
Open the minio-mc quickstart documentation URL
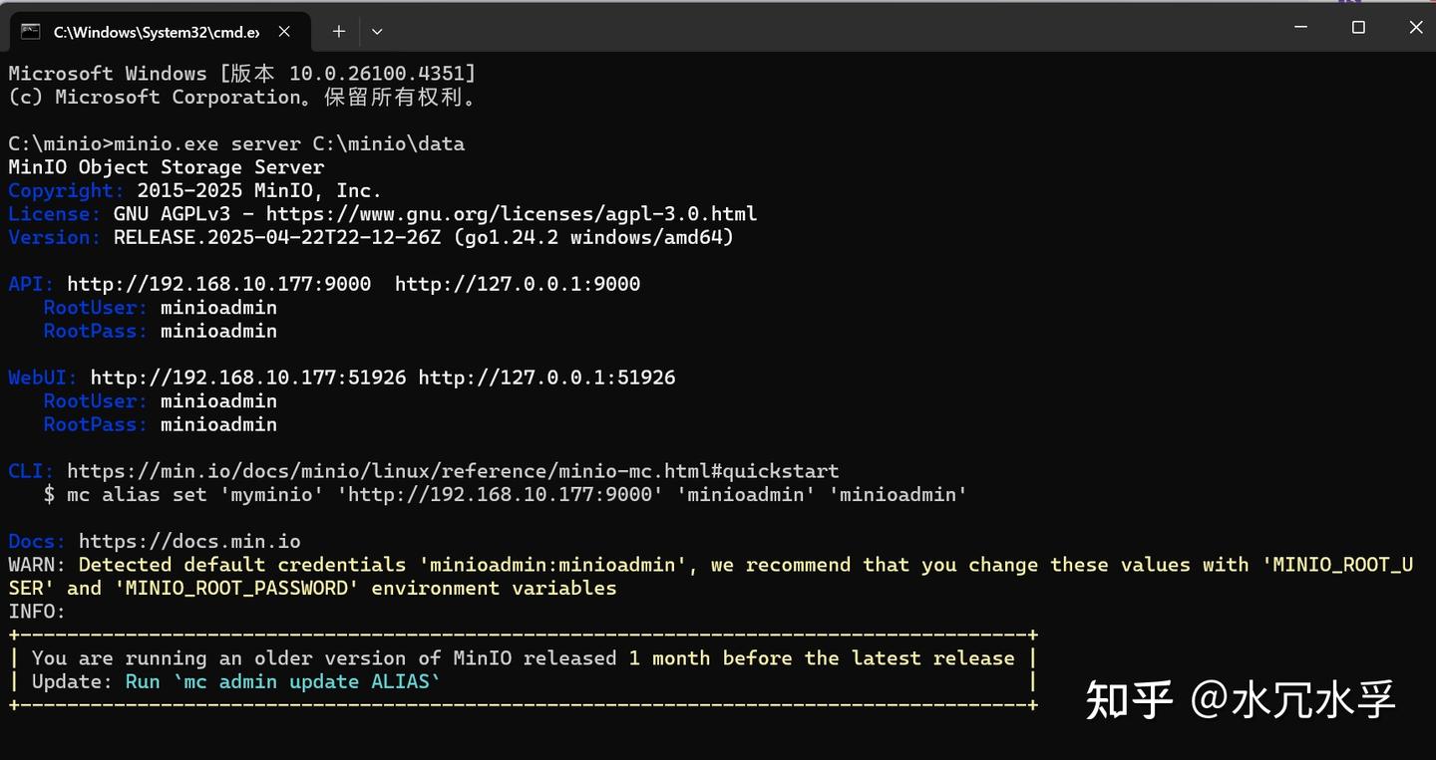(453, 471)
